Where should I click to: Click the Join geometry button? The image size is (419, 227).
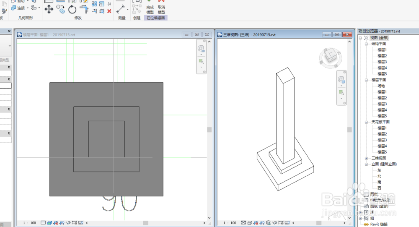(x=18, y=8)
